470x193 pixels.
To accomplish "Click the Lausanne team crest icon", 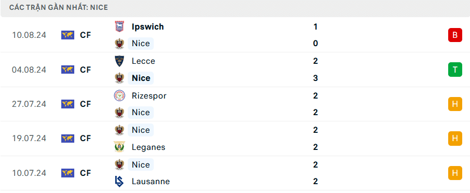I will 119,182.
